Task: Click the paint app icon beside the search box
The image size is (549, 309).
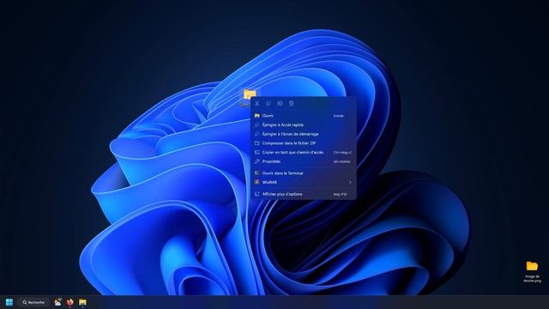Action: point(57,301)
